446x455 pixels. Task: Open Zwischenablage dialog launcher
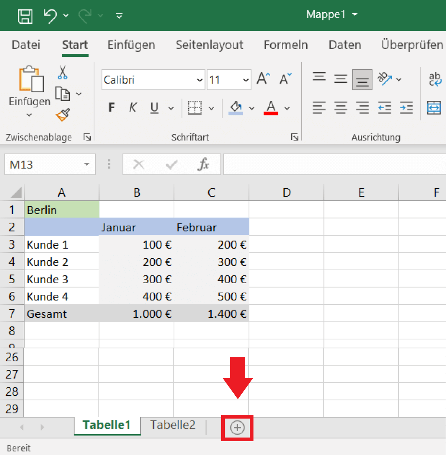pyautogui.click(x=87, y=137)
